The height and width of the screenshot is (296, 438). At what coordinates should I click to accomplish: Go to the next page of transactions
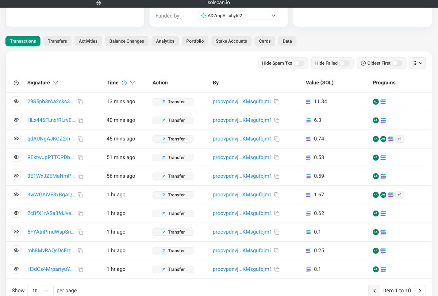420,291
